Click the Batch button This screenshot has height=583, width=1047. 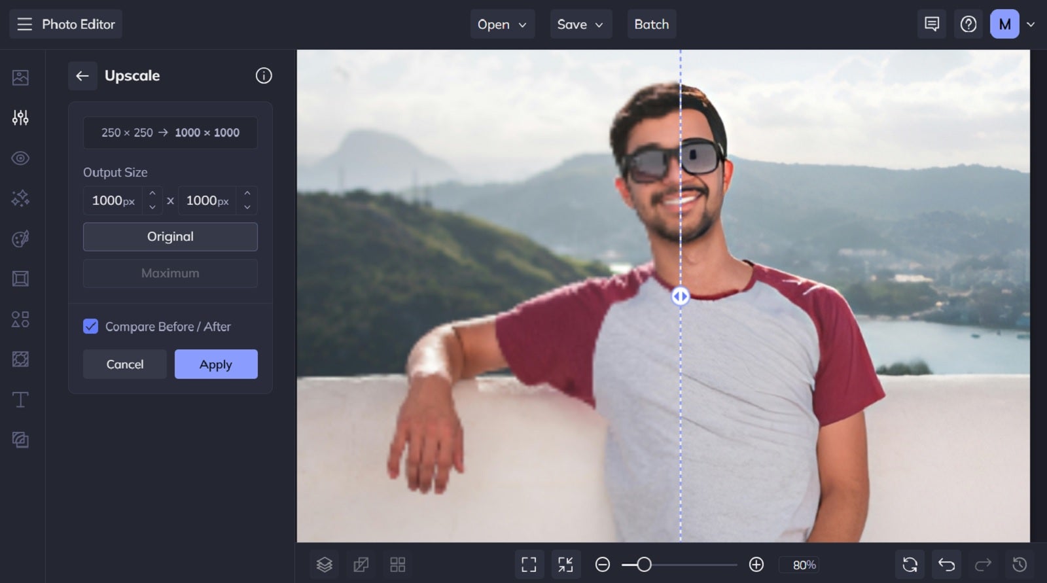click(x=652, y=24)
